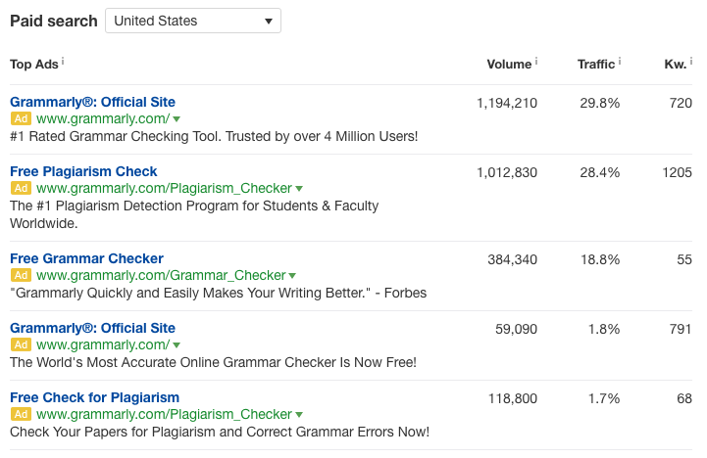
Task: Click the Paid search heading
Action: [54, 22]
